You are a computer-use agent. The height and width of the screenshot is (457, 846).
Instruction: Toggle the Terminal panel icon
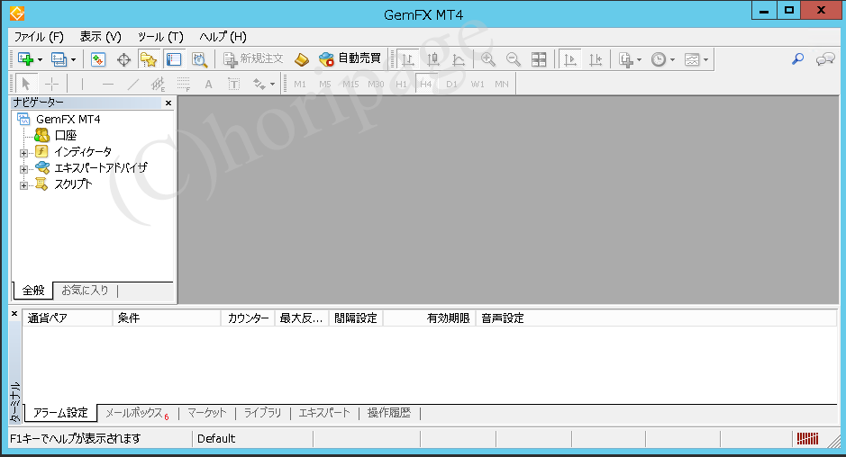pos(174,59)
